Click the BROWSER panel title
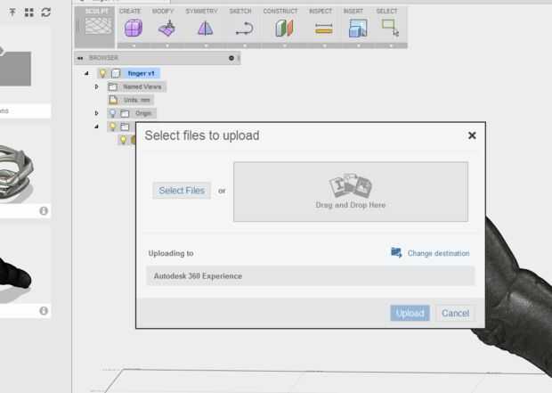This screenshot has height=393, width=552. tap(103, 58)
